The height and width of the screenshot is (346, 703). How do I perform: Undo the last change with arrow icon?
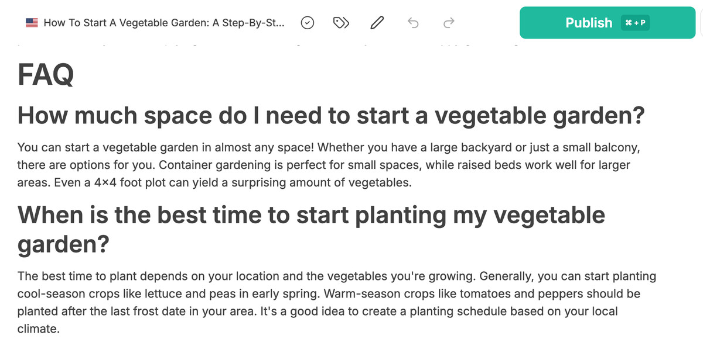pyautogui.click(x=413, y=23)
